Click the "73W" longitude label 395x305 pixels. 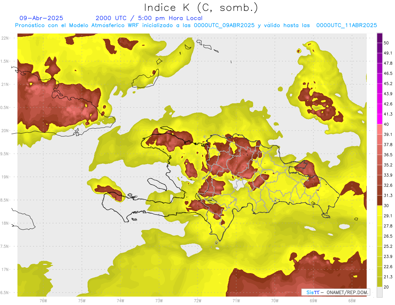(159, 300)
